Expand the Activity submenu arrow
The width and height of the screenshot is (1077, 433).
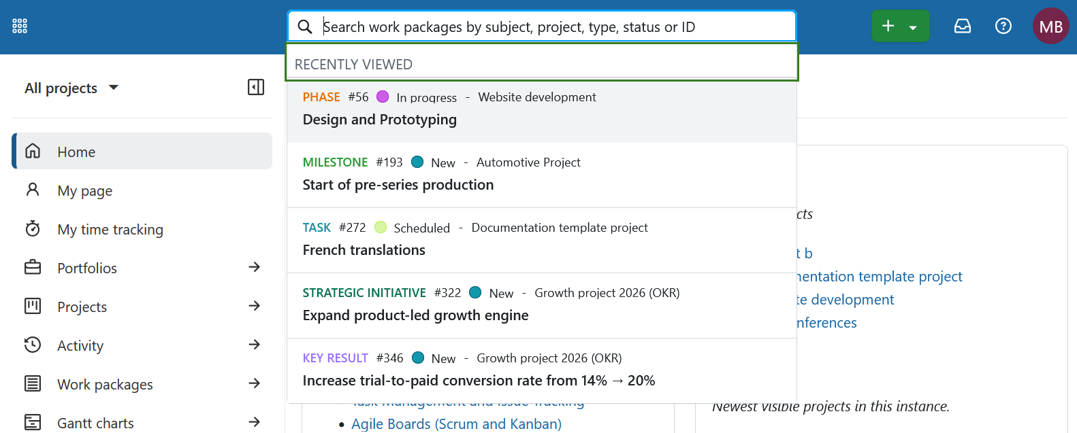coord(255,345)
